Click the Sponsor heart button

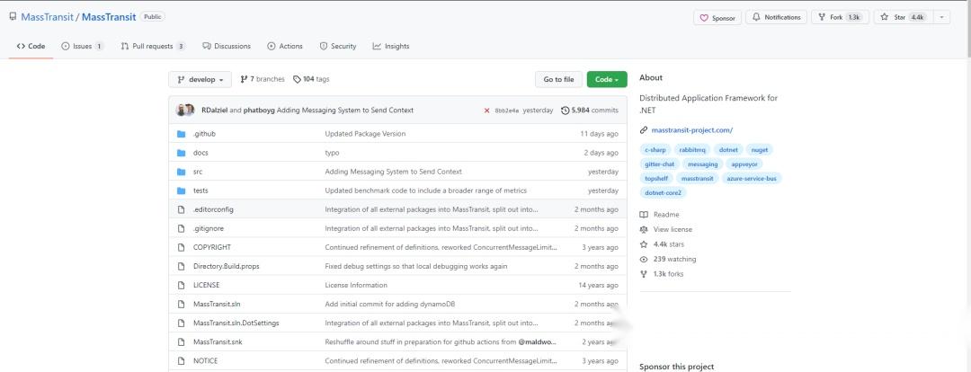pos(717,18)
